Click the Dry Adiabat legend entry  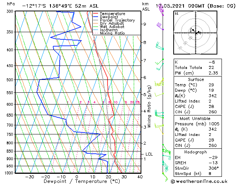tap(108, 23)
